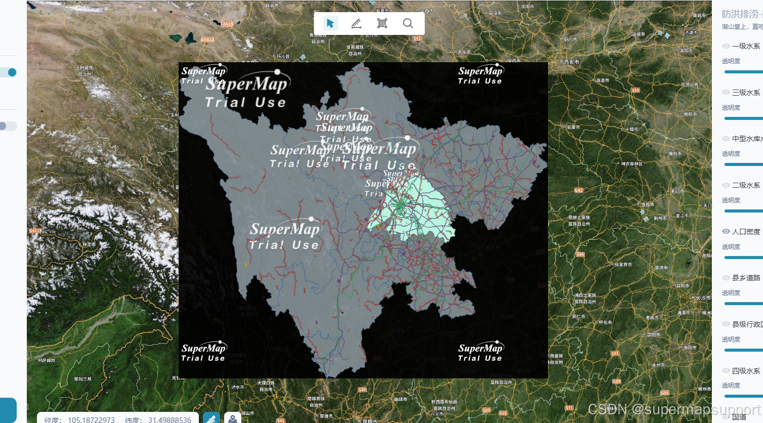Toggle visibility of 一级水系 layer
The image size is (763, 423).
point(726,46)
